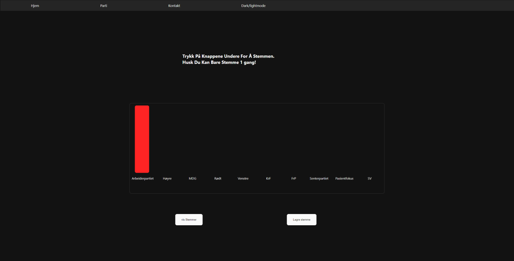Vote for Høyre via its label

click(x=167, y=179)
